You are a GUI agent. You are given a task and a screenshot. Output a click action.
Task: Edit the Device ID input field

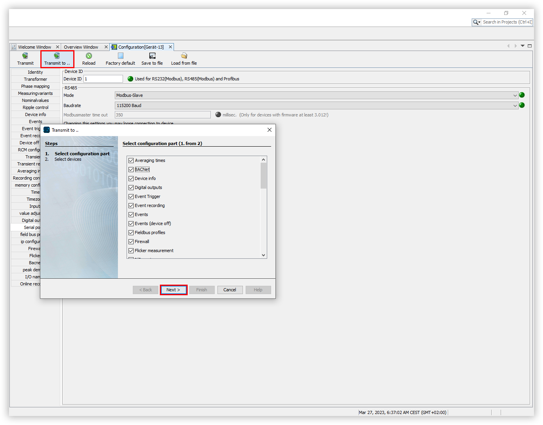pos(103,78)
